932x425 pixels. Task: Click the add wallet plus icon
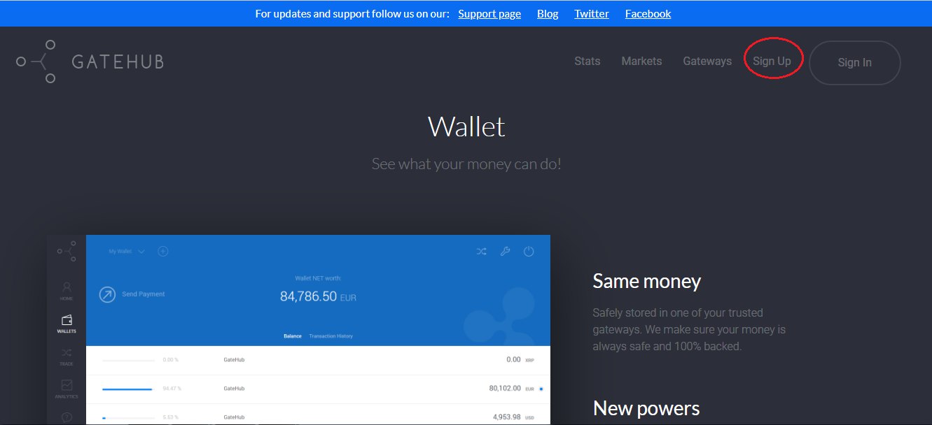pyautogui.click(x=163, y=252)
